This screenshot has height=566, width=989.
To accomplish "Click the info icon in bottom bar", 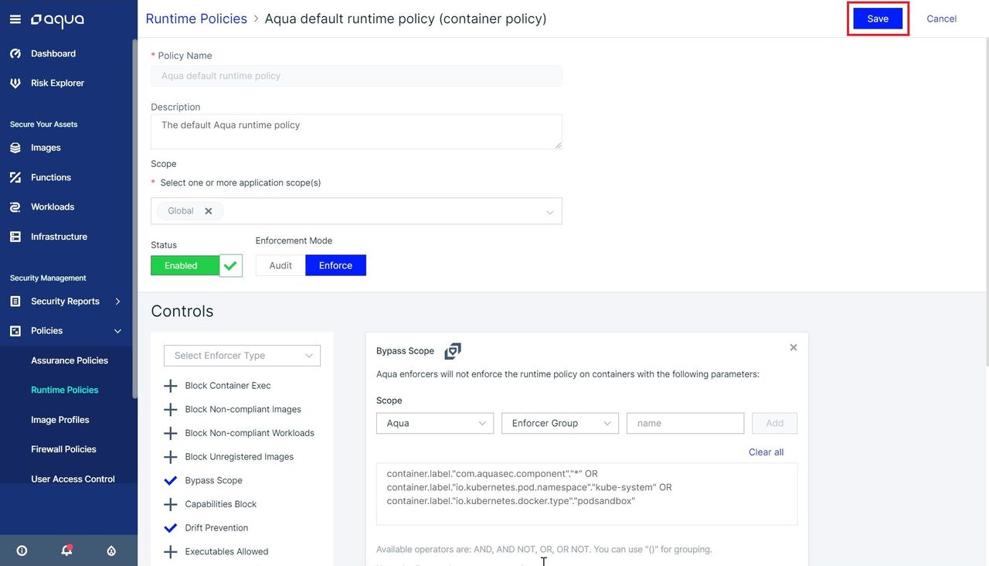I will coord(22,551).
